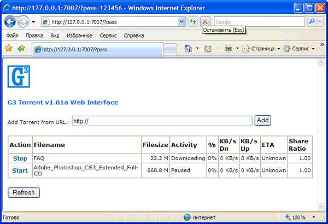Expand the address bar history dropdown
This screenshot has height=224, width=328.
click(181, 21)
